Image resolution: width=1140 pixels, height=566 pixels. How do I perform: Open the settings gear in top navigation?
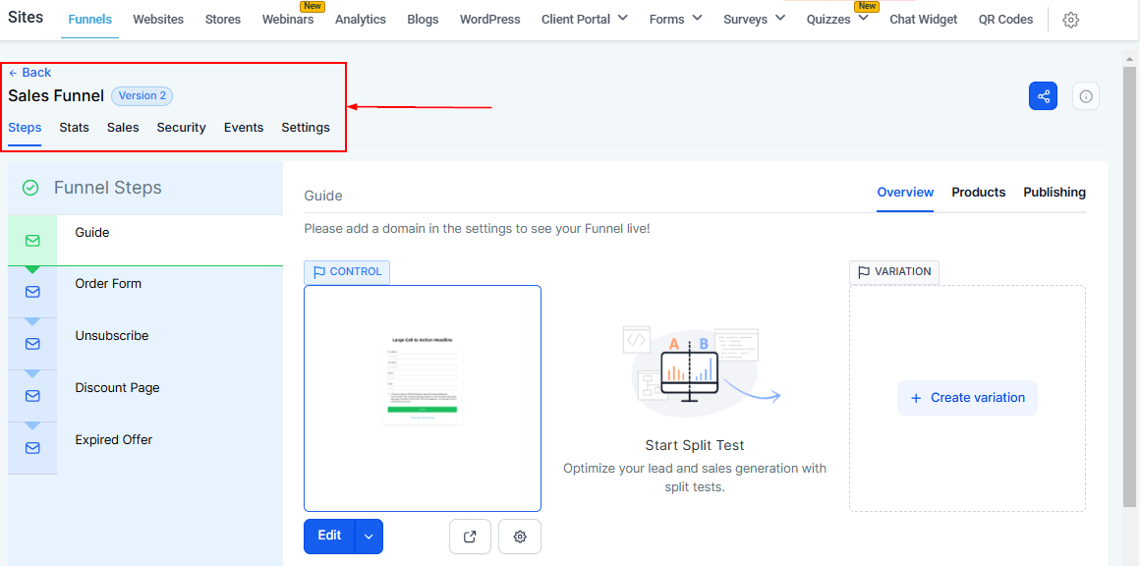1070,21
